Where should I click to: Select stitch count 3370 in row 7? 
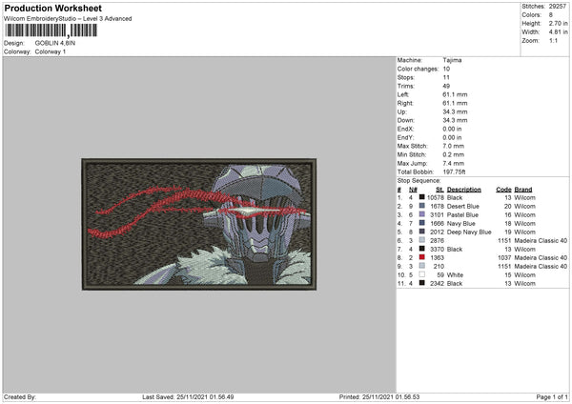pos(437,250)
